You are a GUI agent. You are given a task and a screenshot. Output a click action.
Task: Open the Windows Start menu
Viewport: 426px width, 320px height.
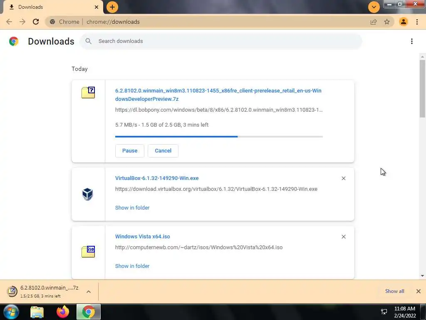[11, 312]
